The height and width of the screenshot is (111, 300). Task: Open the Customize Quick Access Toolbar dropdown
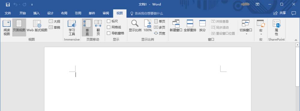tap(32, 4)
